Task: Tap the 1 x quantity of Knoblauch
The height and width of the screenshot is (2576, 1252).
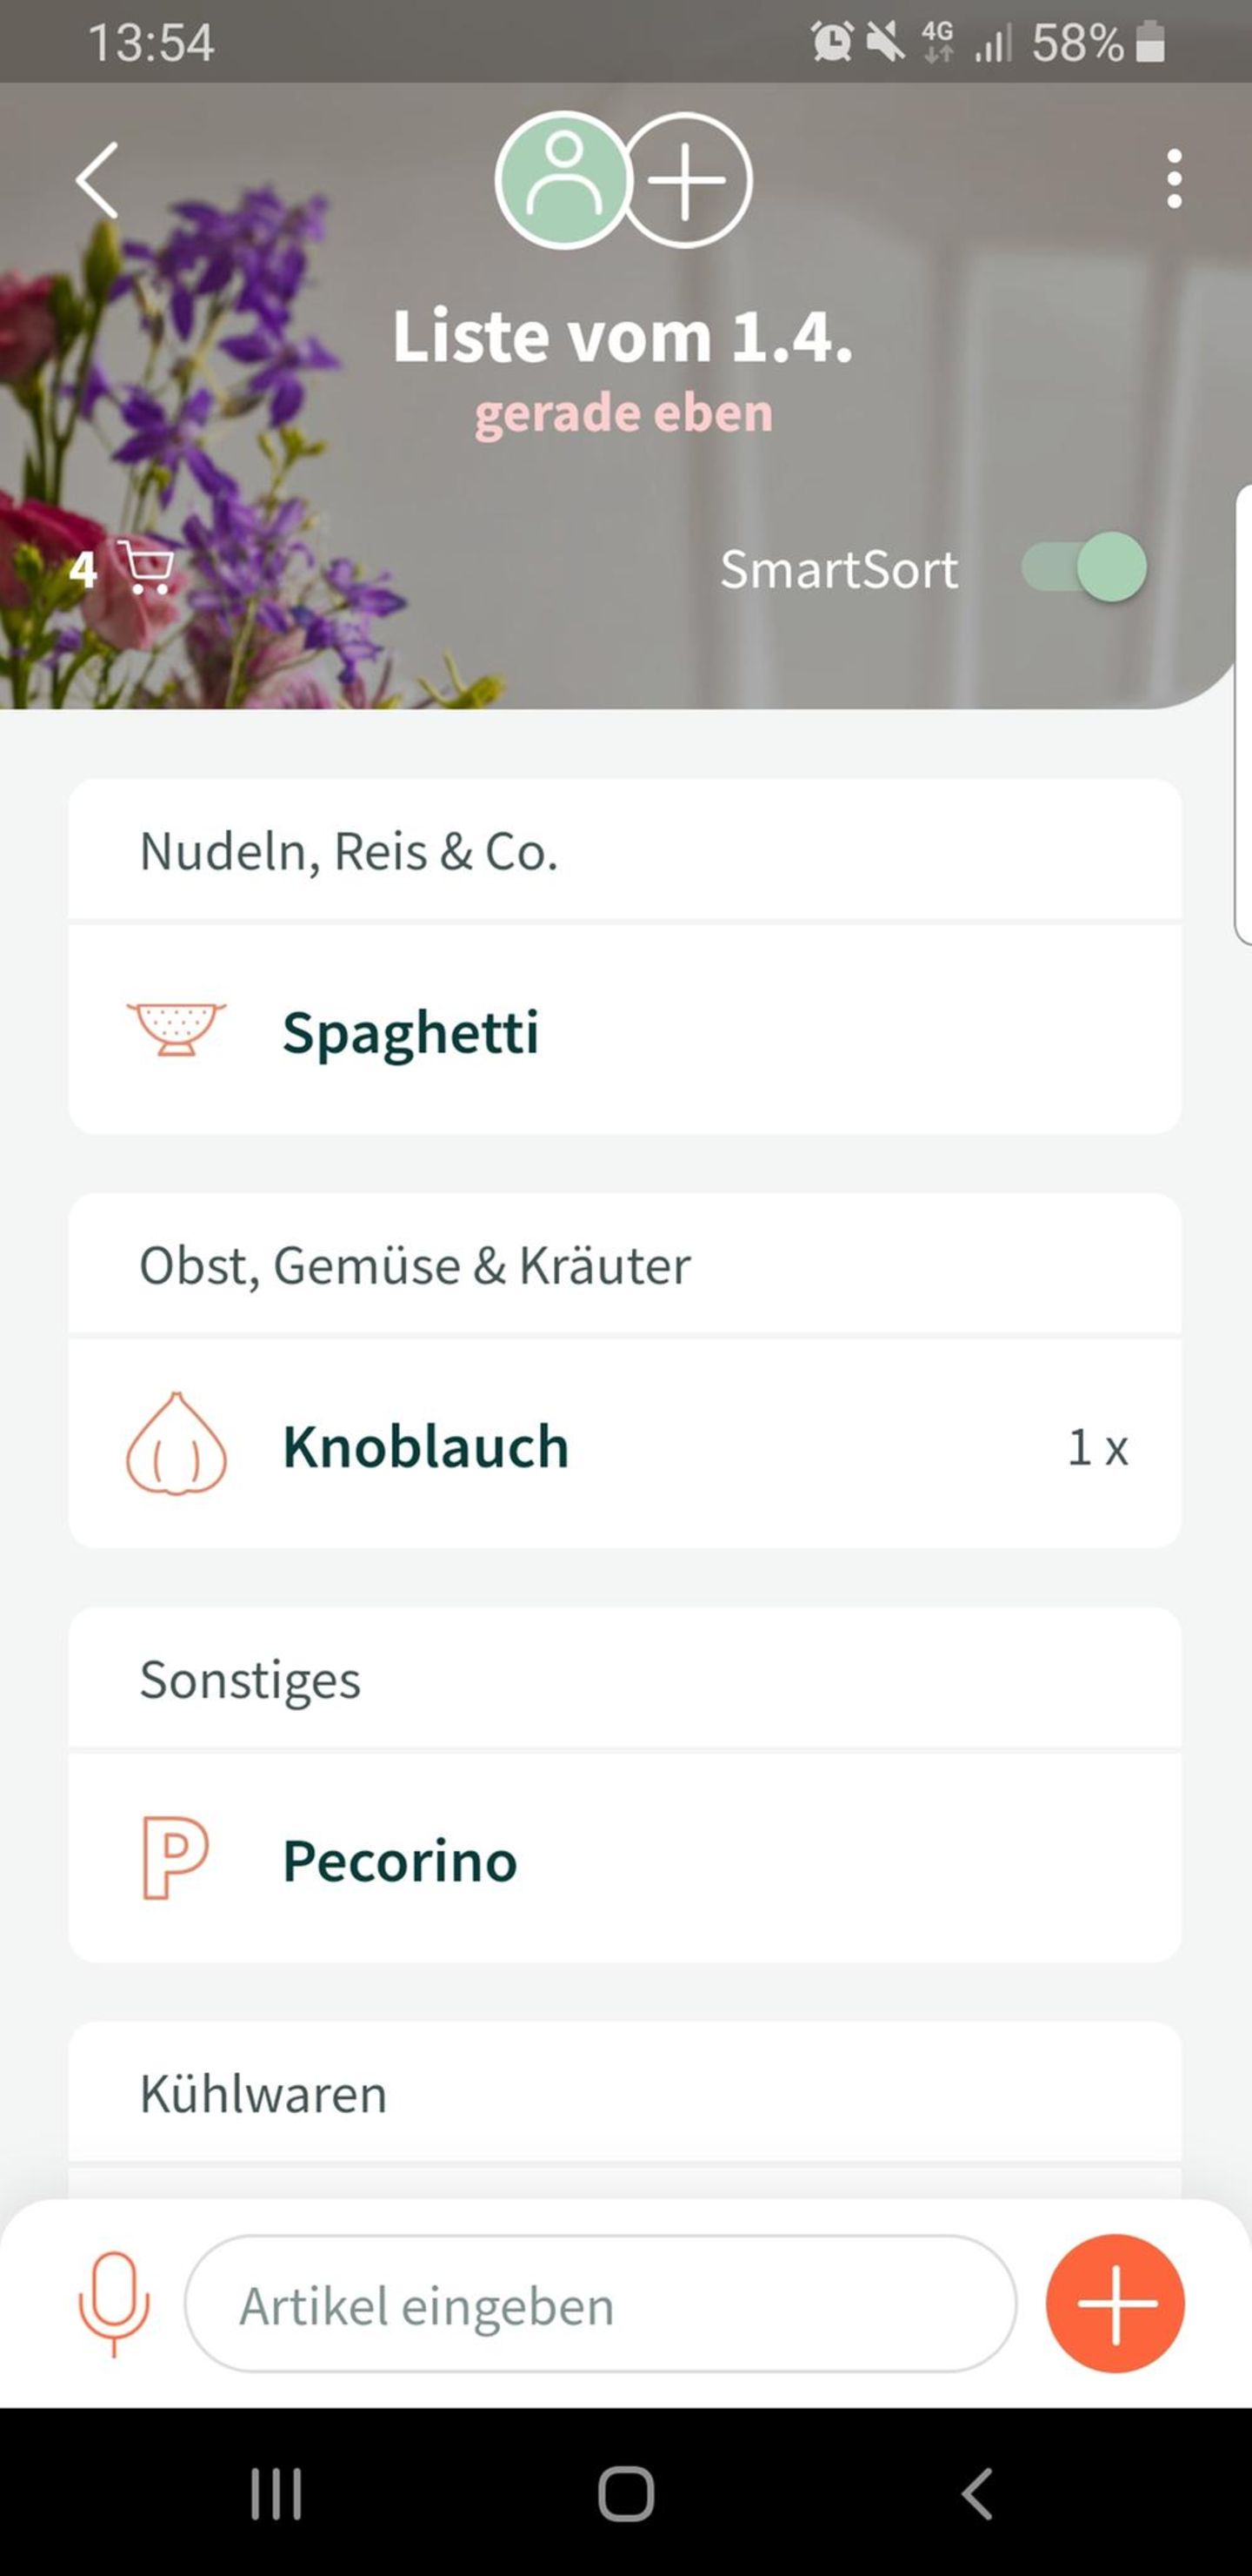Action: pyautogui.click(x=1097, y=1447)
